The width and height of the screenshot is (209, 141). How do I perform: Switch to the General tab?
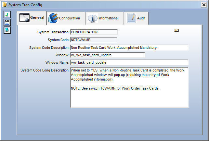click(32, 18)
